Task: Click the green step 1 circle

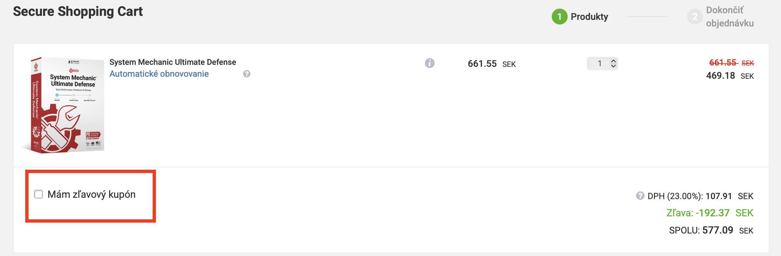Action: point(559,17)
